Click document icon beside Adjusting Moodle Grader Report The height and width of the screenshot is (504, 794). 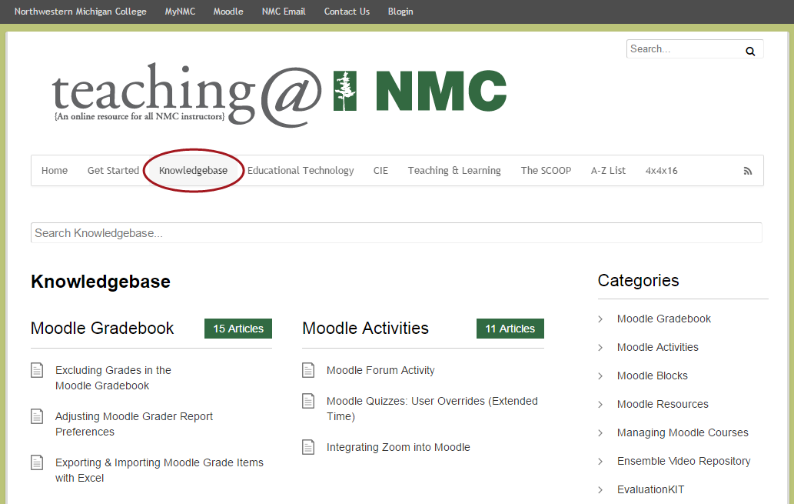coord(37,416)
